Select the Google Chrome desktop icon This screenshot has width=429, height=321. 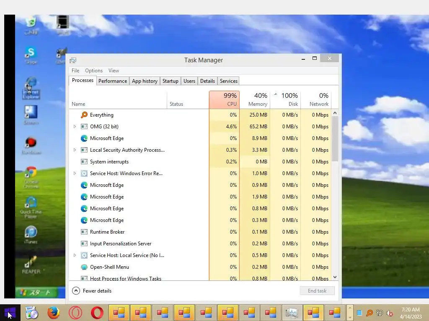31,178
